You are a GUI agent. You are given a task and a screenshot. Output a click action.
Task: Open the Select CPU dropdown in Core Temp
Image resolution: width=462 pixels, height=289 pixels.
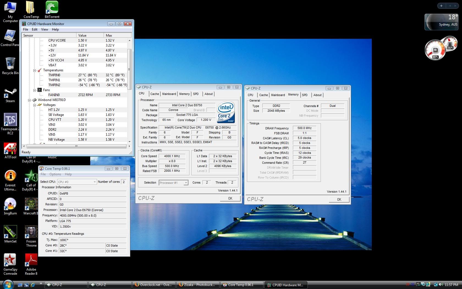[77, 182]
